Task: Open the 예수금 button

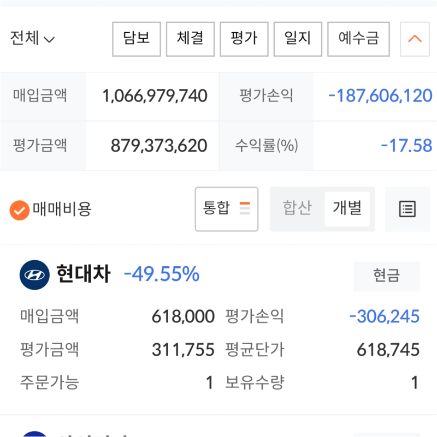Action: point(358,39)
